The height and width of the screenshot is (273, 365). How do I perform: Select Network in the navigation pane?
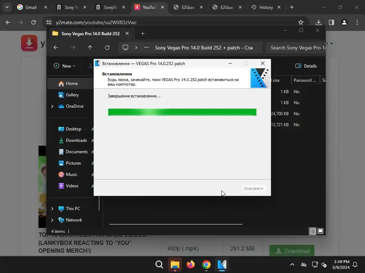pyautogui.click(x=74, y=220)
